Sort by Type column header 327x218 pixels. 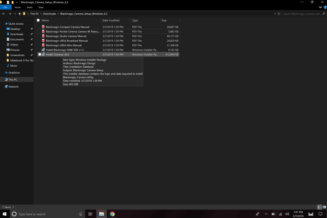tap(135, 21)
